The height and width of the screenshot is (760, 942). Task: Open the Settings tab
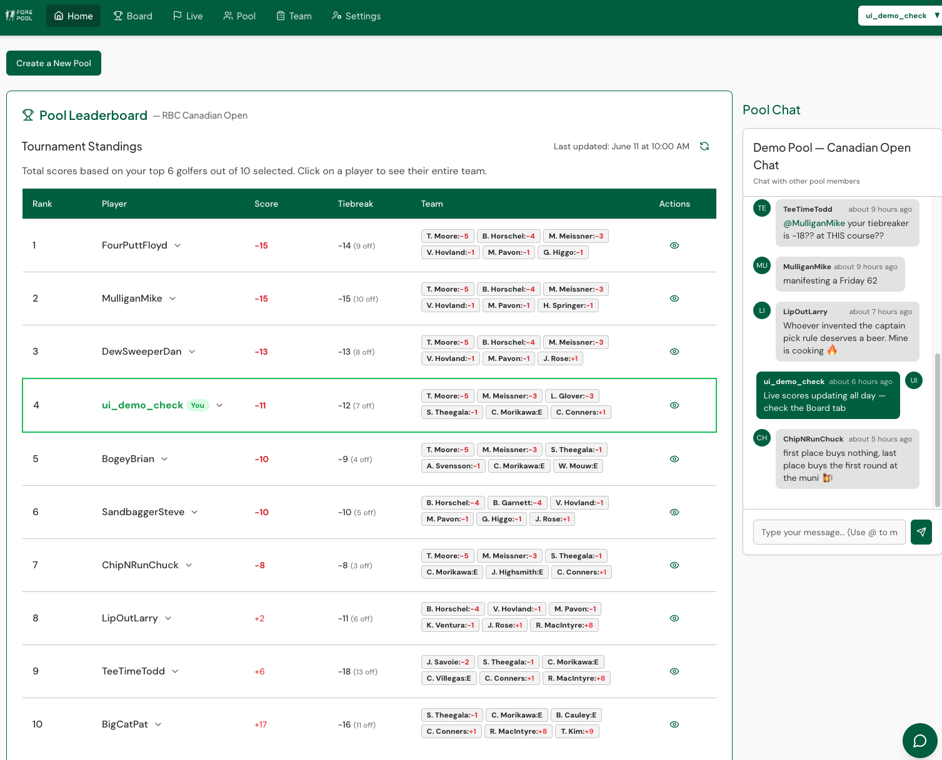coord(356,16)
